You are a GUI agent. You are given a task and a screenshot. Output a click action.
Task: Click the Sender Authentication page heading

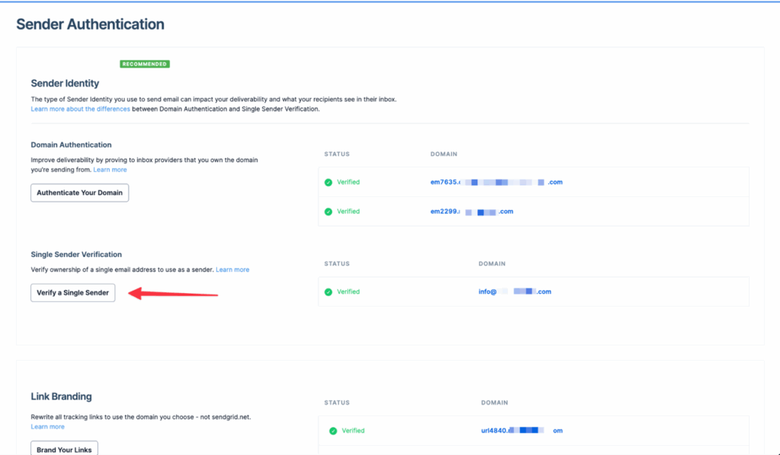coord(90,24)
